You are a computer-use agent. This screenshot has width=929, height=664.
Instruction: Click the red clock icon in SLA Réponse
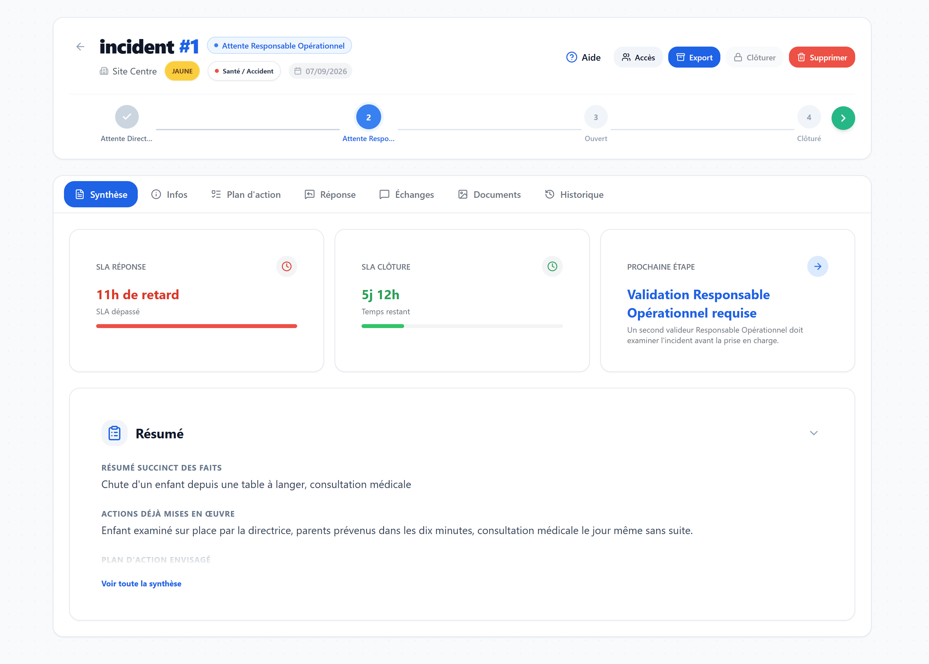(x=286, y=267)
